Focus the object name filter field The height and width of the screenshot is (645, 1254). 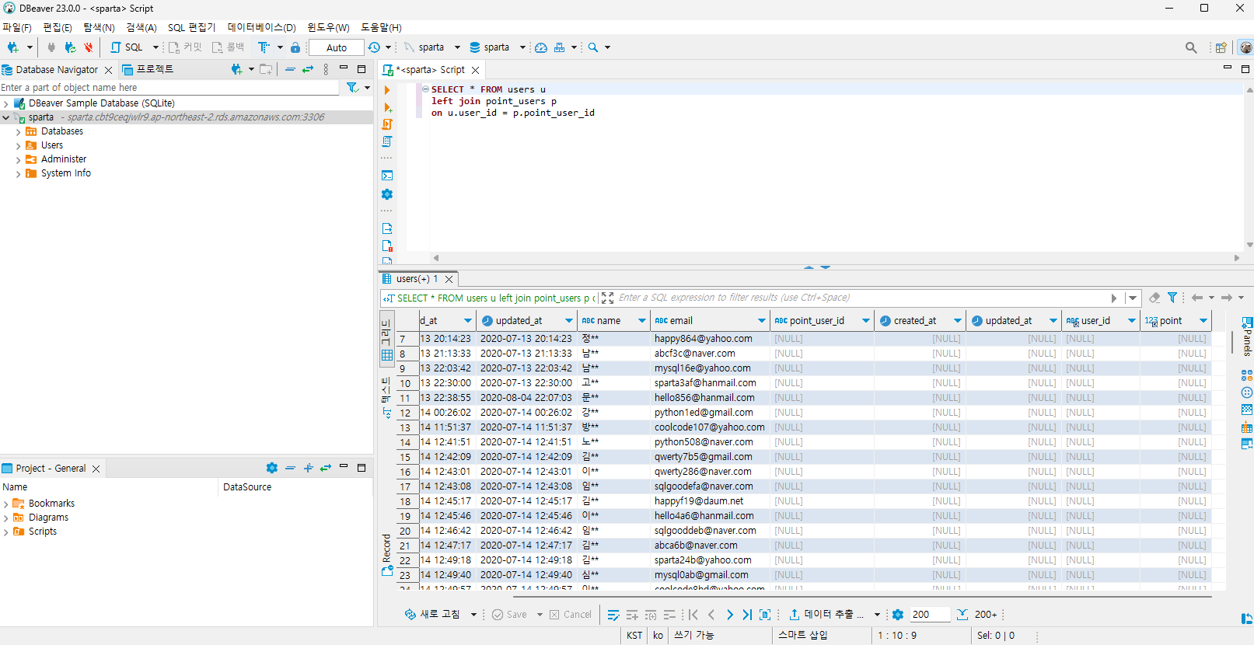click(x=169, y=88)
